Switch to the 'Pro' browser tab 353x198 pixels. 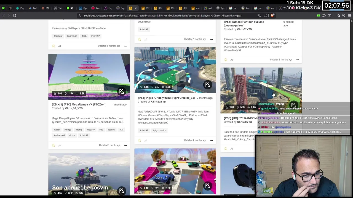20,8
